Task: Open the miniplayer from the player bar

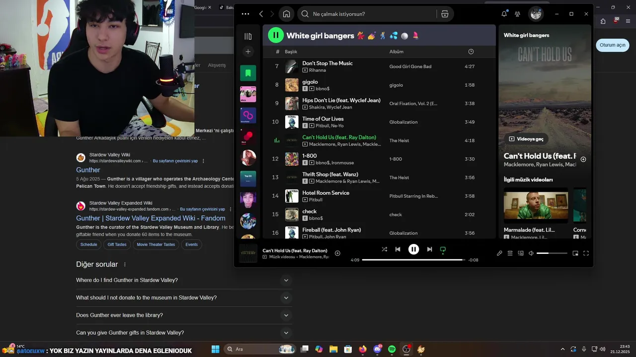Action: [575, 253]
